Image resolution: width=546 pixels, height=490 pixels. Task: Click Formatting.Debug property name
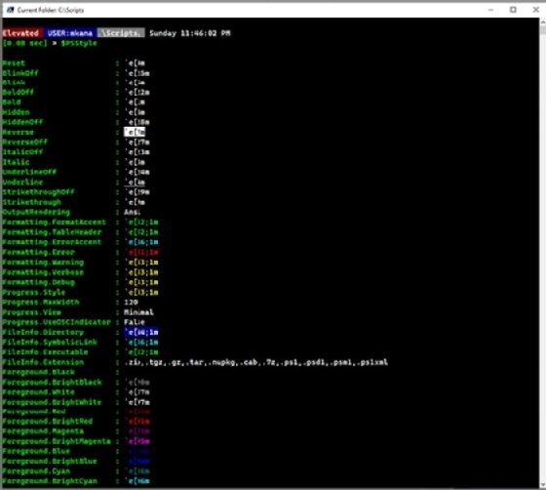(38, 282)
